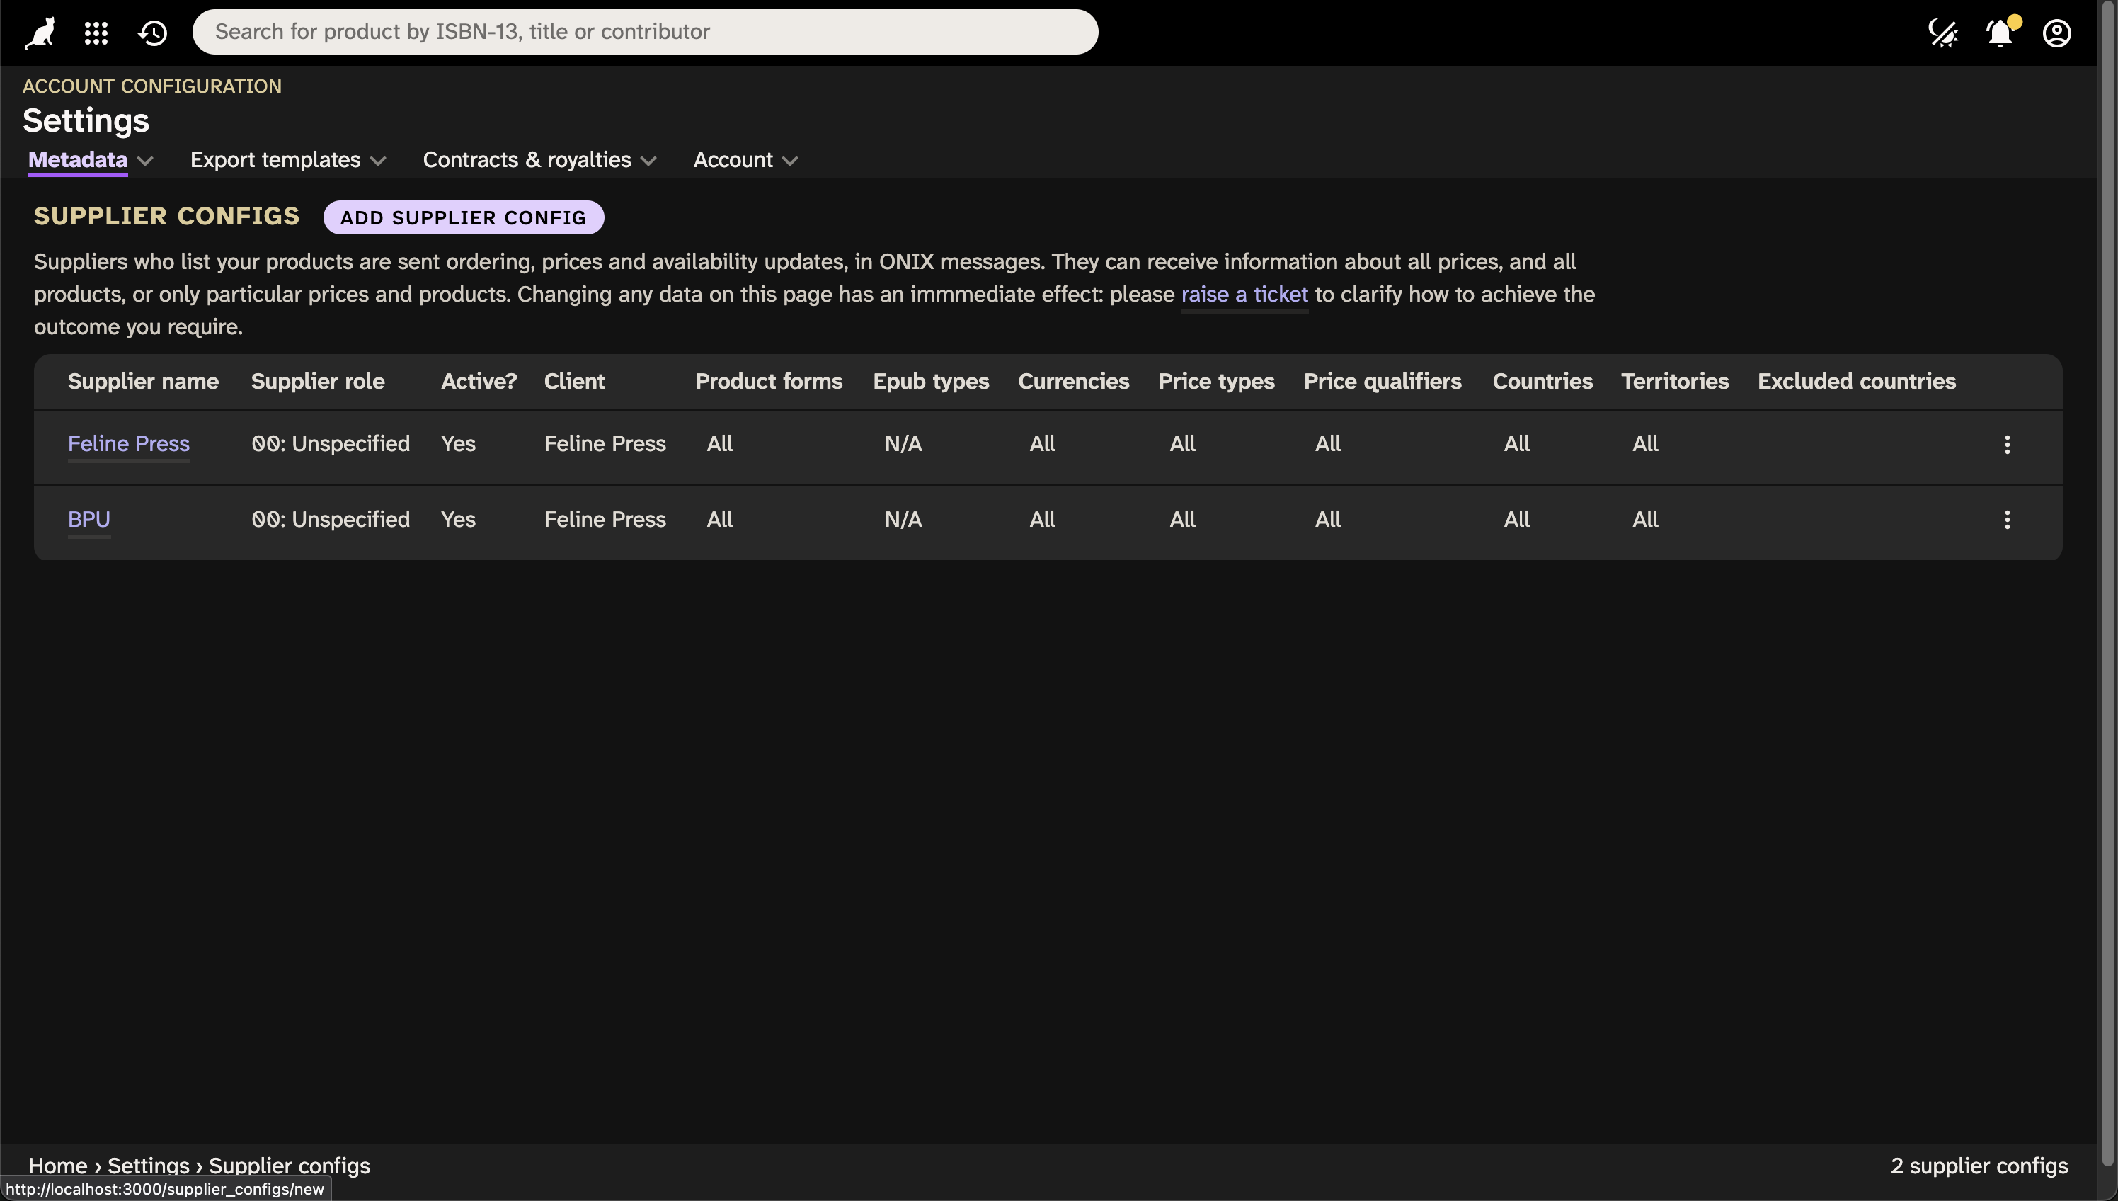Open the user account profile icon
2118x1201 pixels.
(2056, 33)
